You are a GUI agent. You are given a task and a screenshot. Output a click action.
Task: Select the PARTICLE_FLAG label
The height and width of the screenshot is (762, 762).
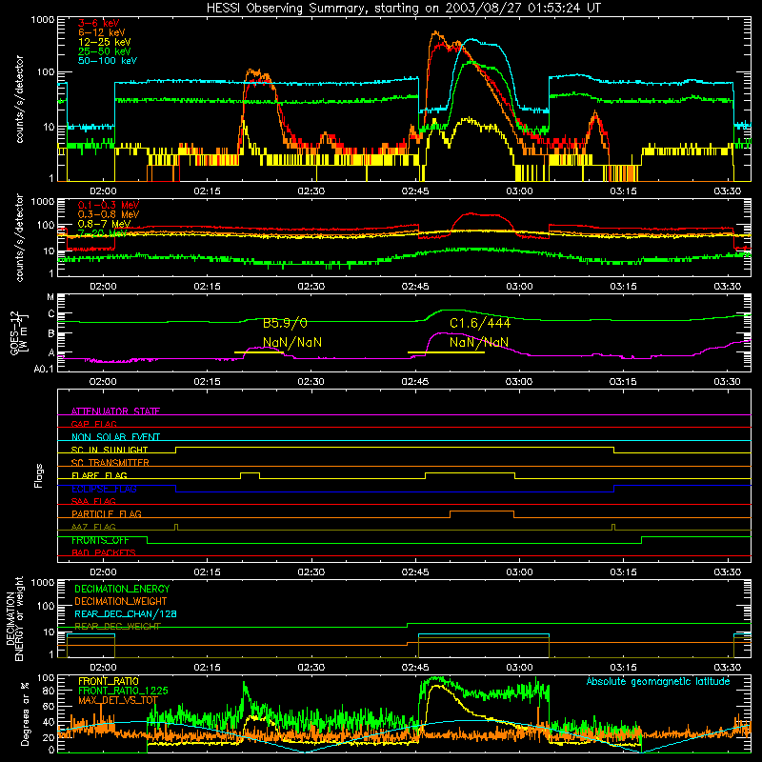click(107, 513)
